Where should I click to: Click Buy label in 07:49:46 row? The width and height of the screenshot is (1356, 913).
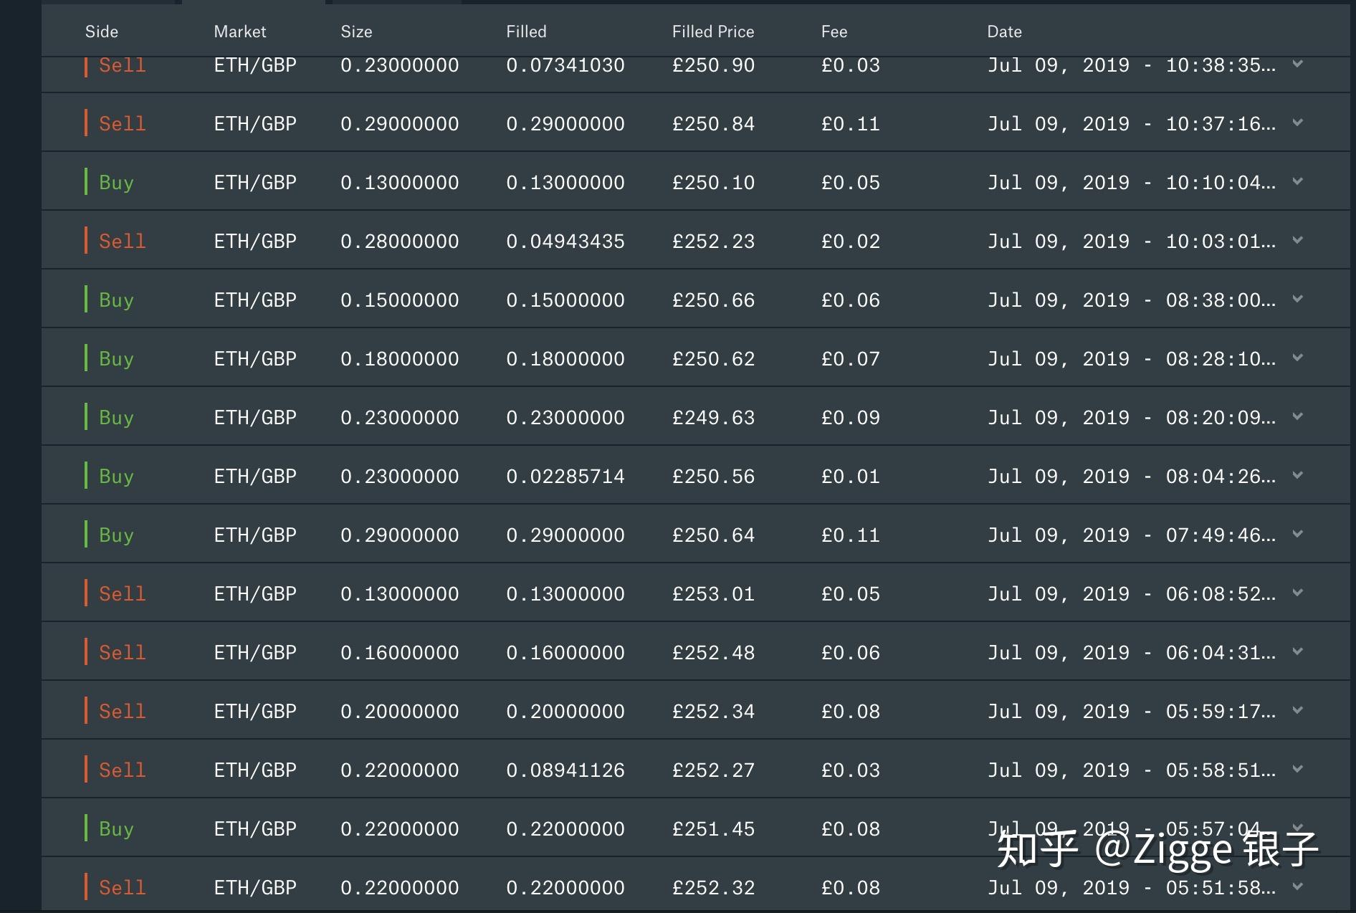[116, 535]
